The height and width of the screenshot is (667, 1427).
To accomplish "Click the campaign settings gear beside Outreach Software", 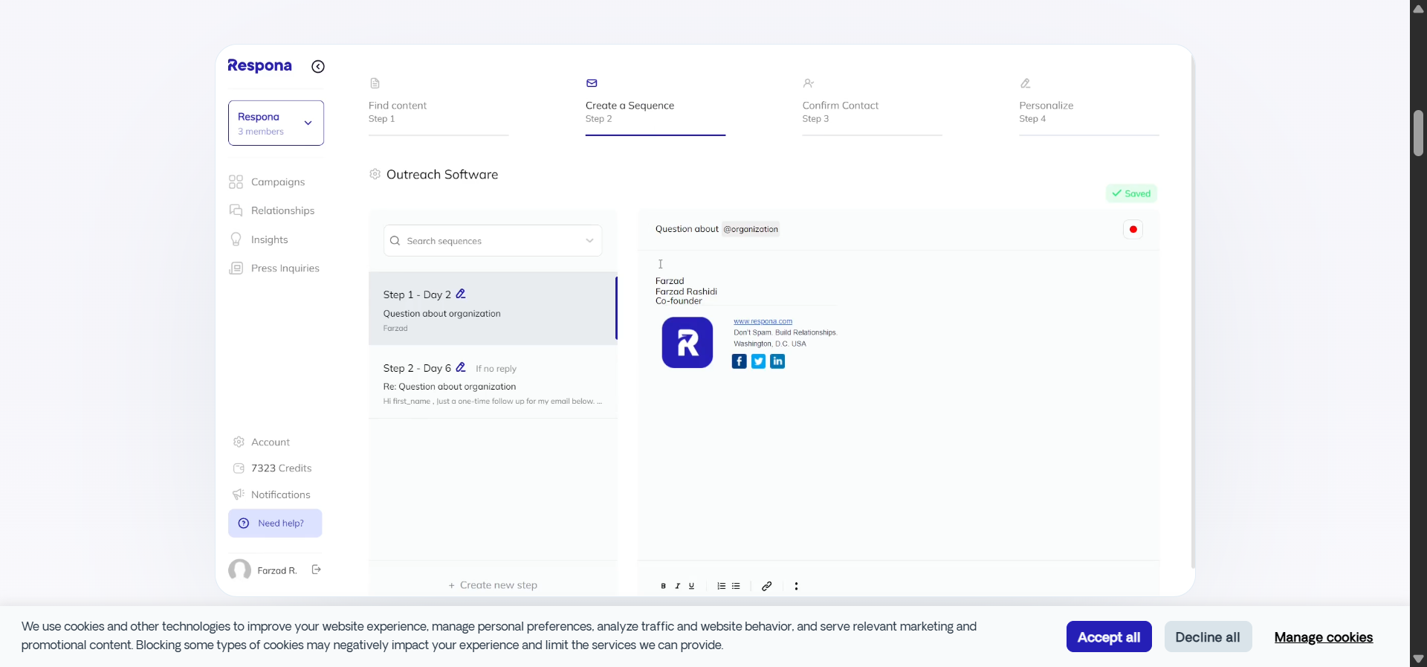I will (375, 174).
